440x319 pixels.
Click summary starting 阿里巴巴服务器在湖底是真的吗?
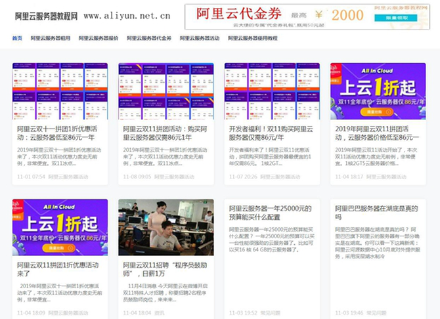click(378, 243)
